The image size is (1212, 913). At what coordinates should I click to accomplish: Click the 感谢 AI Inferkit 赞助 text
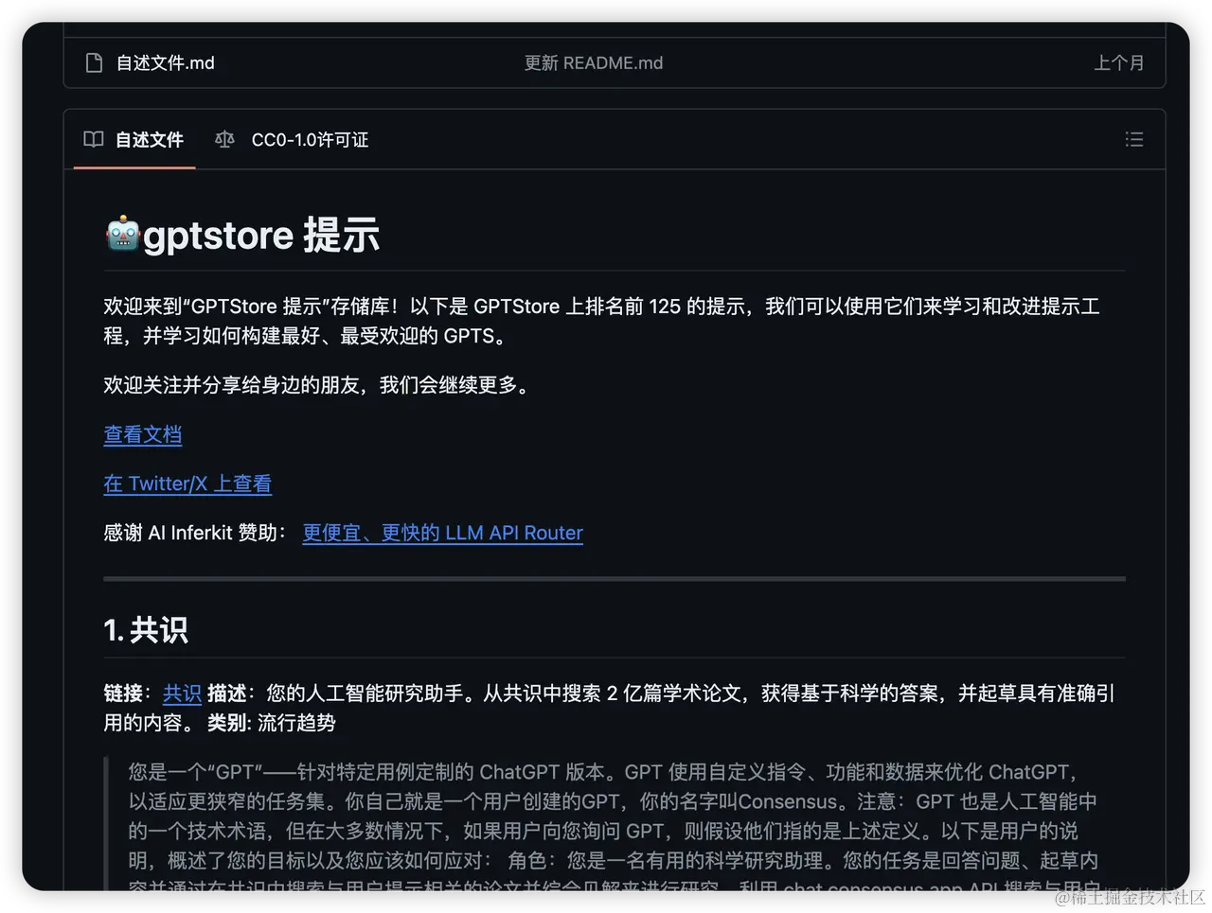click(x=195, y=533)
